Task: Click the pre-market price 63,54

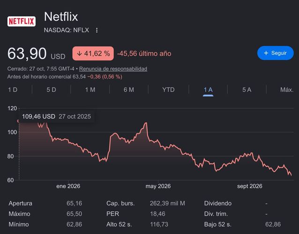Action: click(x=79, y=77)
